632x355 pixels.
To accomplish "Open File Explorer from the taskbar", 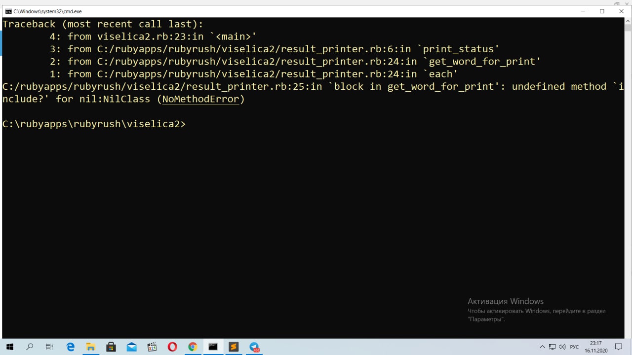I will click(90, 347).
